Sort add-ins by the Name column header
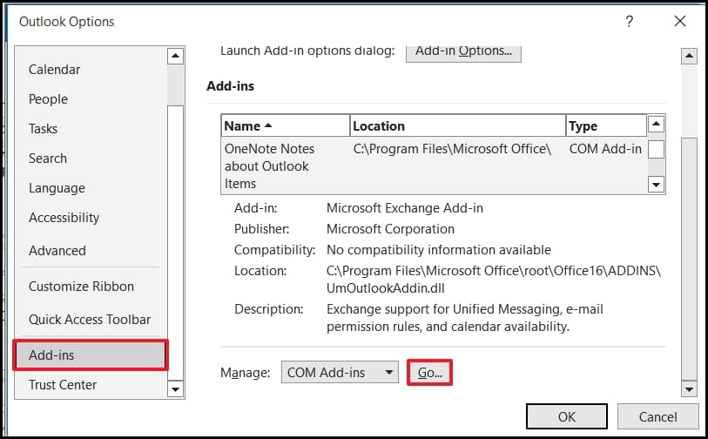 tap(286, 125)
